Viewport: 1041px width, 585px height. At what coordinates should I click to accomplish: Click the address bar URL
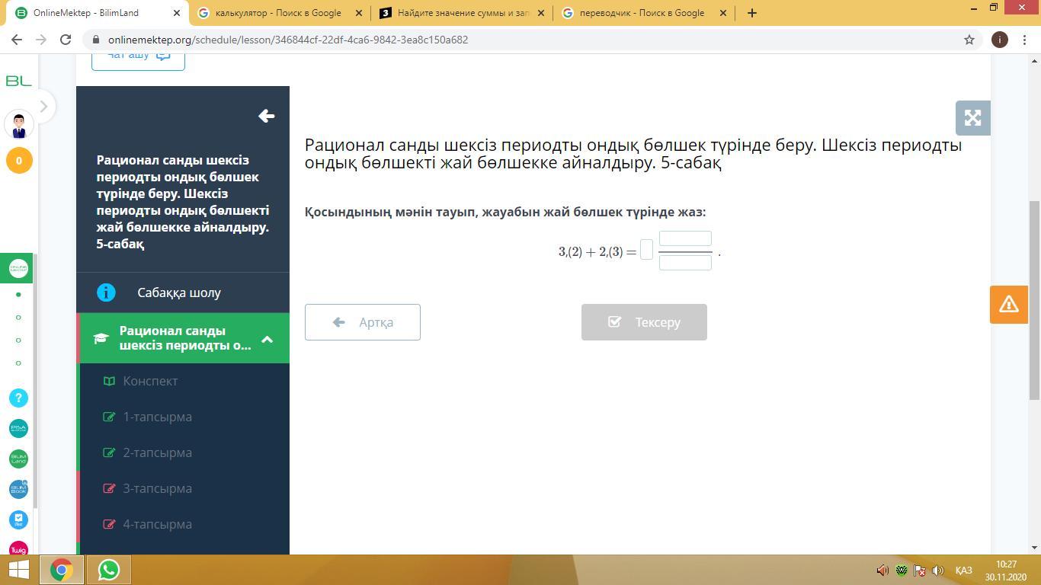coord(288,40)
